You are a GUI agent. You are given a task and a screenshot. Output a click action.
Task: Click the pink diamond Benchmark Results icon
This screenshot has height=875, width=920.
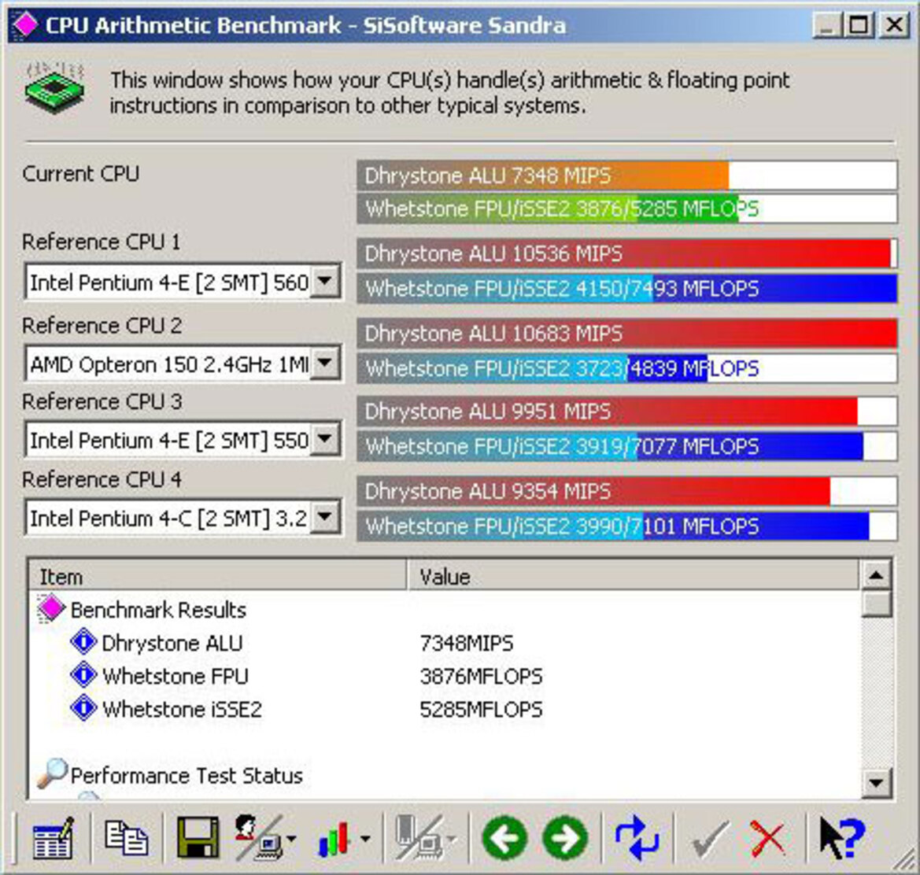pyautogui.click(x=50, y=609)
